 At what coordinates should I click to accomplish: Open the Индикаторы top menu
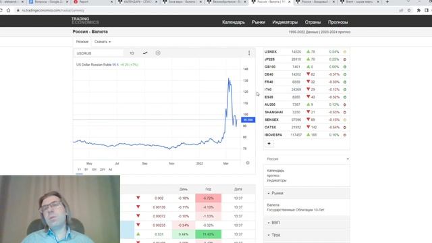tap(285, 22)
